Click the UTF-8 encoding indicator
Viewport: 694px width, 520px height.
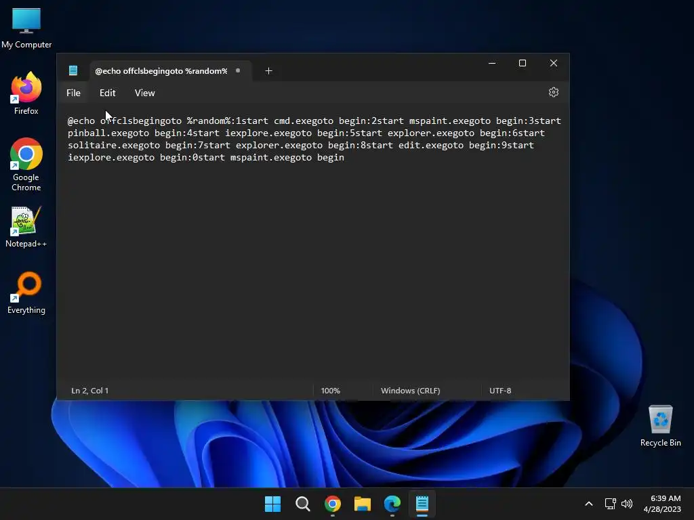pos(500,391)
